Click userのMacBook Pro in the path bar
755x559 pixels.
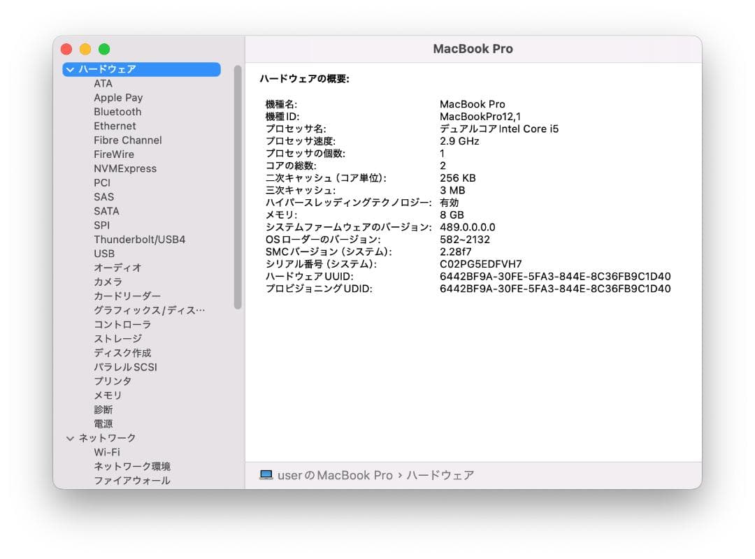tap(335, 475)
